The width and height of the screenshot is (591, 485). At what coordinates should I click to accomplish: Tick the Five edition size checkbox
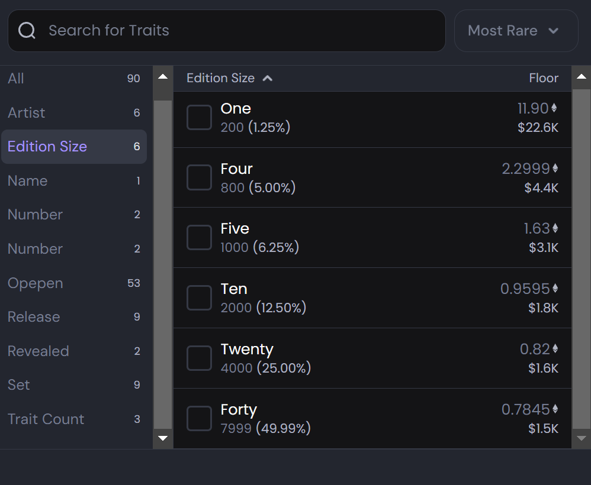[x=199, y=237]
